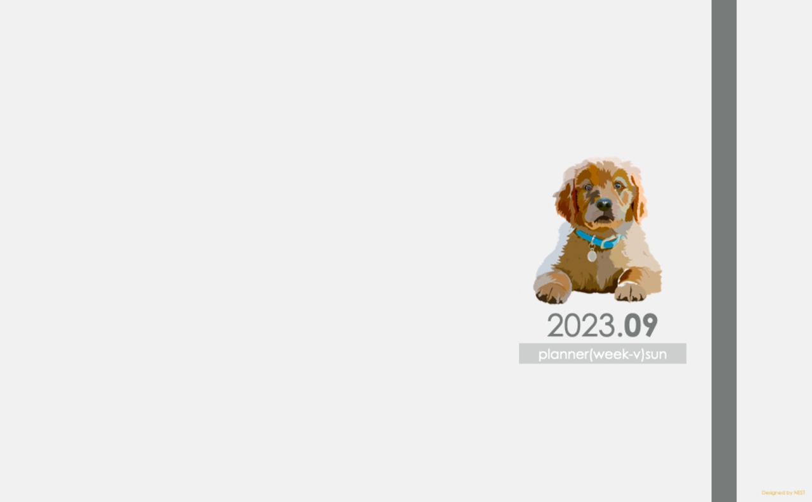Screen dimensions: 812x502
Task: Click the puppy's eye on the left side
Action: coord(588,187)
